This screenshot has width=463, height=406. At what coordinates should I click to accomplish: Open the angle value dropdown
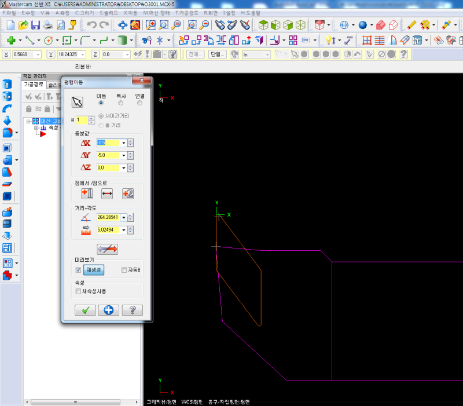click(x=123, y=217)
